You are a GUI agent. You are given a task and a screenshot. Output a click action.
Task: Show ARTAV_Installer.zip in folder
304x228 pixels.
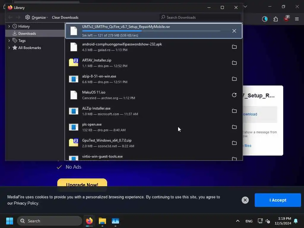coord(234,63)
